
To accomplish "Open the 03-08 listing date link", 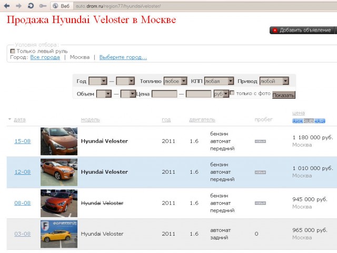I will [x=23, y=234].
